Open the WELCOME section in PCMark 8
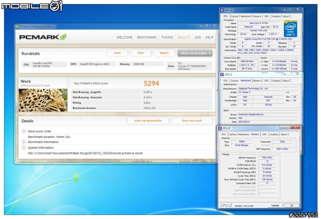This screenshot has height=219, width=321. point(124,37)
